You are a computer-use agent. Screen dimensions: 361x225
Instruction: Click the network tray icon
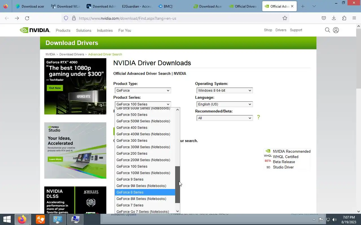328,220
